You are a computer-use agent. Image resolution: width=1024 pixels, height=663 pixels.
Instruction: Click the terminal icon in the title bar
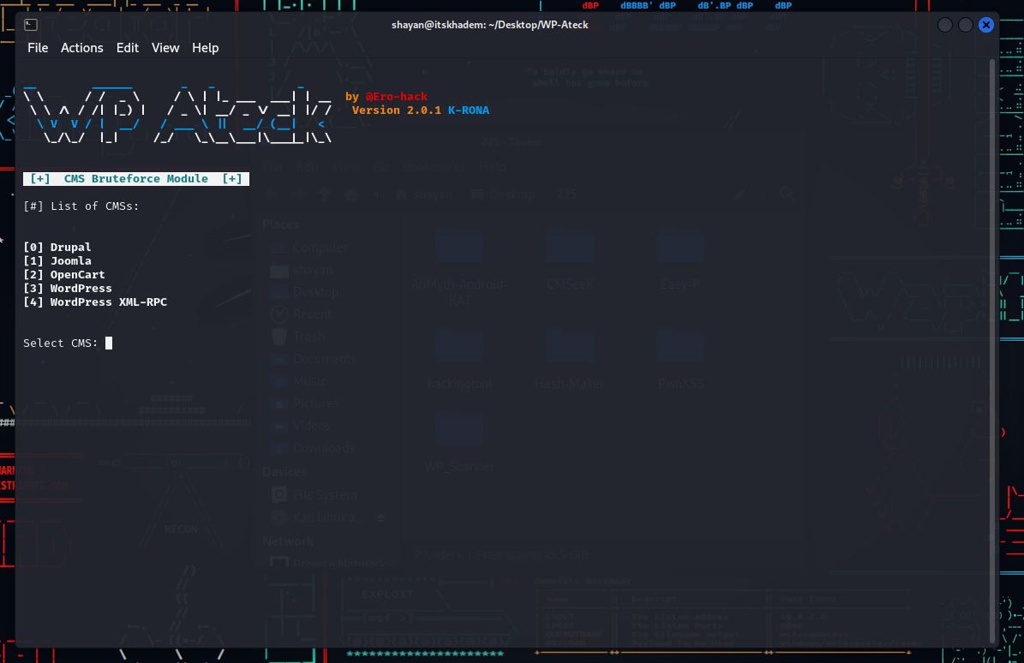point(31,25)
